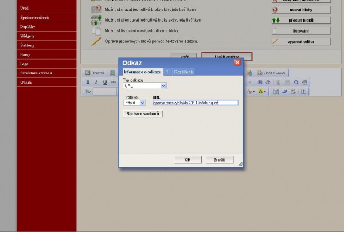The height and width of the screenshot is (232, 344).
Task: Click into the URL input field
Action: click(x=186, y=103)
